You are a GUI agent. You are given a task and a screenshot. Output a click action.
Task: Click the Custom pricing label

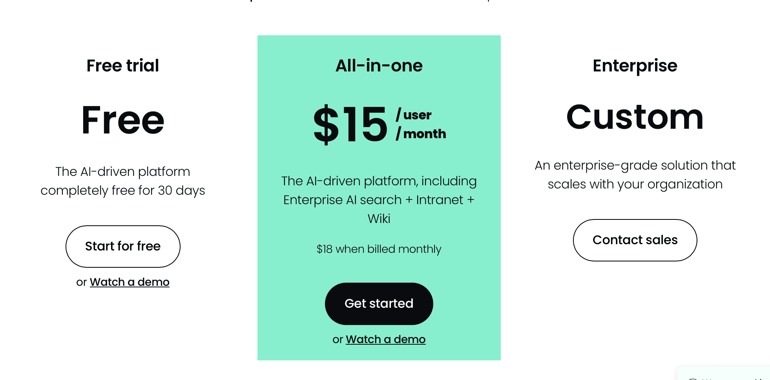click(635, 117)
